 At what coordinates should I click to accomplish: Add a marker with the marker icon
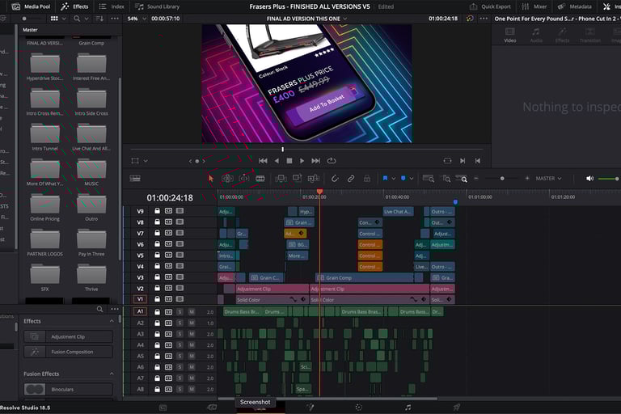point(403,179)
